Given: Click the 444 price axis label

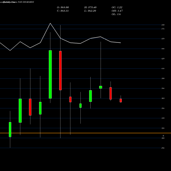Looking at the screenshot, I should pyautogui.click(x=163, y=49).
